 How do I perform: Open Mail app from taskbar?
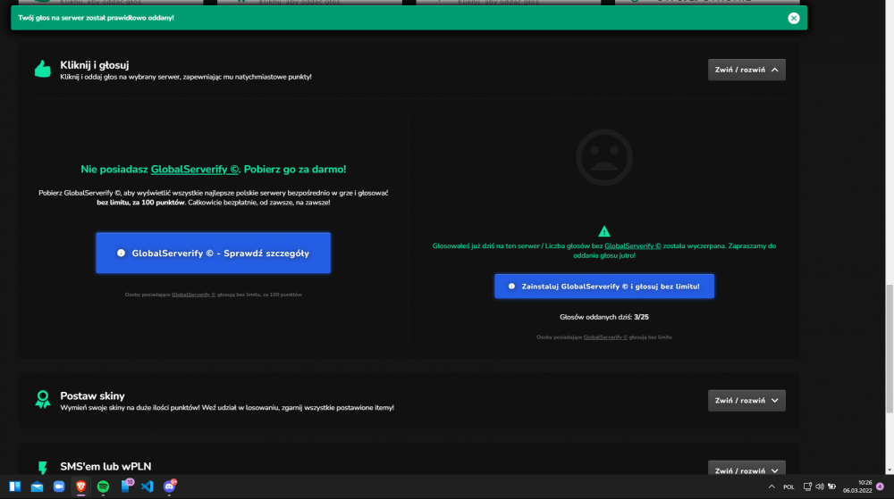pyautogui.click(x=37, y=487)
